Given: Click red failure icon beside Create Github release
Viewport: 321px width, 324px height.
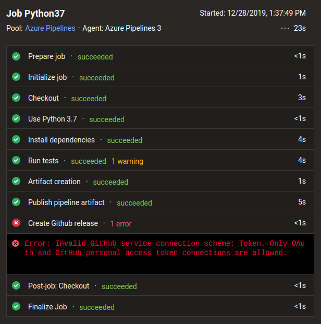Looking at the screenshot, I should pos(16,223).
